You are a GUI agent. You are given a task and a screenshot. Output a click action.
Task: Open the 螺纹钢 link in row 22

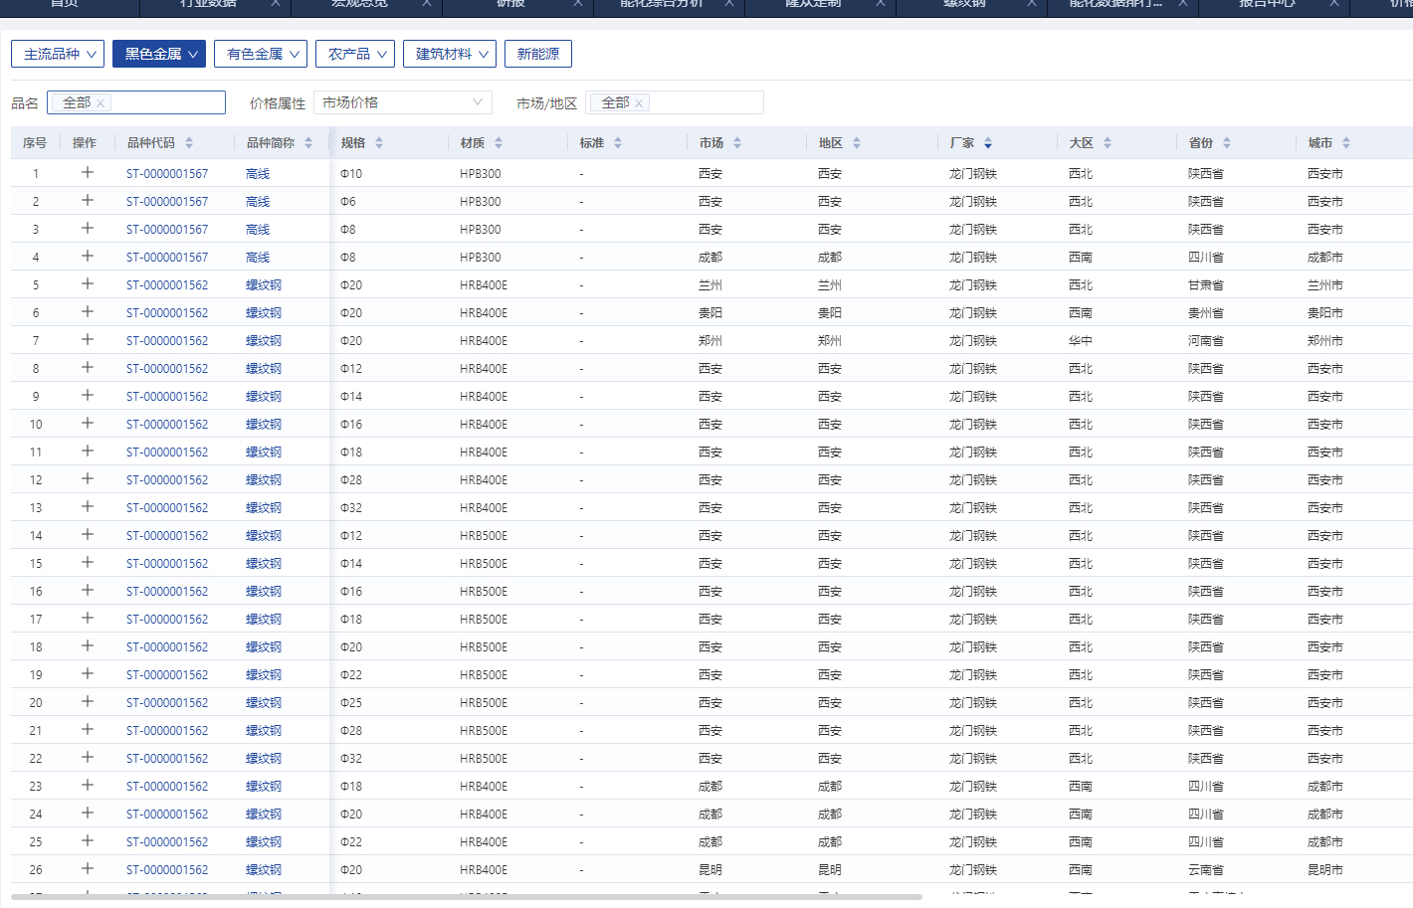click(264, 758)
